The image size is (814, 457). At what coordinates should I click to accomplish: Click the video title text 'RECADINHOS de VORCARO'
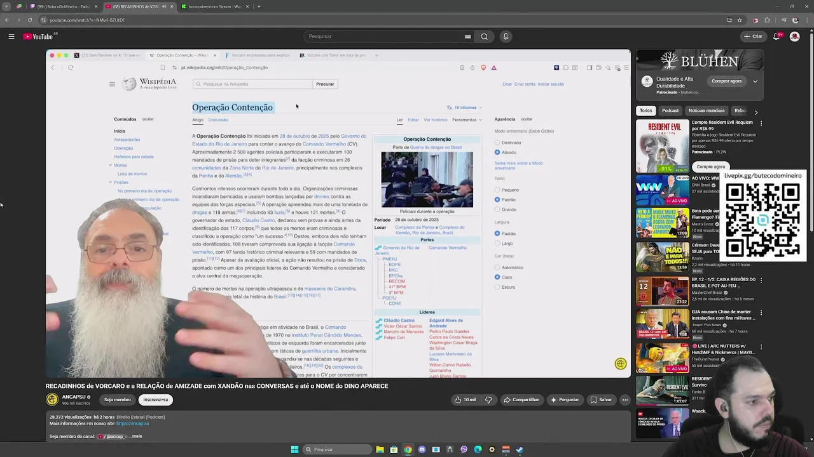pos(86,386)
